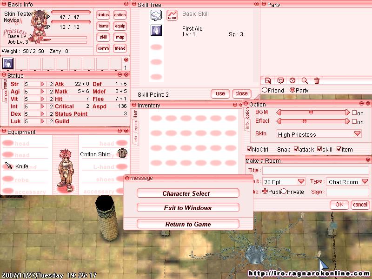372x279 pixels.
Task: Click Effect volume decrease left arrow
Action: [279, 121]
